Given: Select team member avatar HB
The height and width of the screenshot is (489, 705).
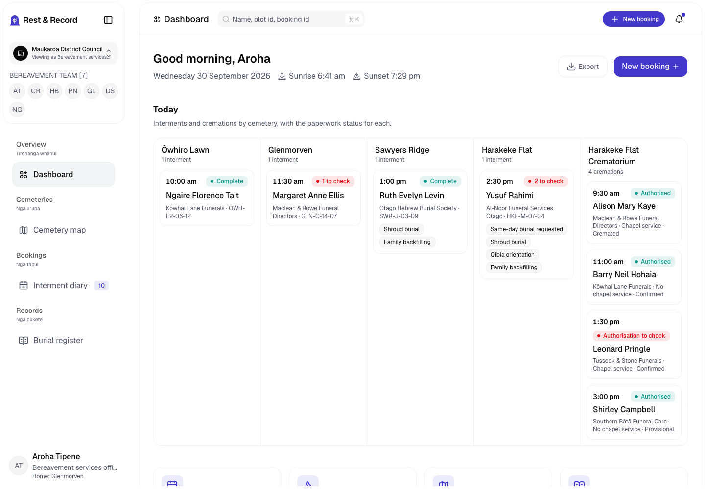Looking at the screenshot, I should pos(54,91).
